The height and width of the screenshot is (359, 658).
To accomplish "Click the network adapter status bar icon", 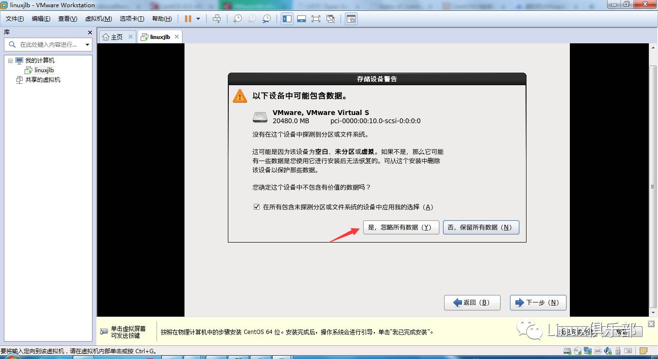I will (x=588, y=351).
